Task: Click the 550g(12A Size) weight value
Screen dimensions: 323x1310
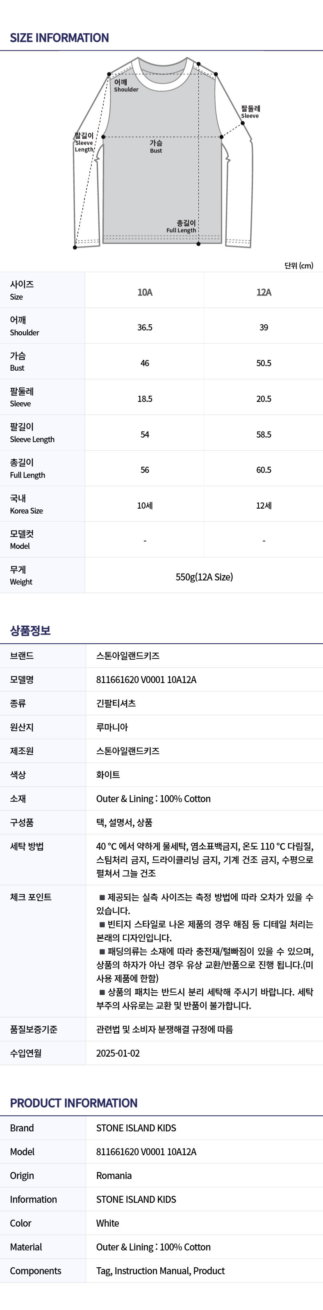Action: click(204, 577)
